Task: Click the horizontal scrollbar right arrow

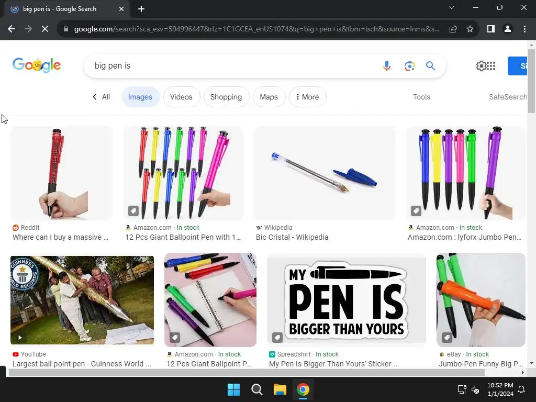Action: click(x=523, y=372)
